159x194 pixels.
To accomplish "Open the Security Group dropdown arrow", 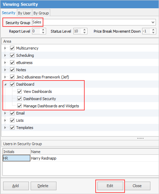I will (153, 22).
